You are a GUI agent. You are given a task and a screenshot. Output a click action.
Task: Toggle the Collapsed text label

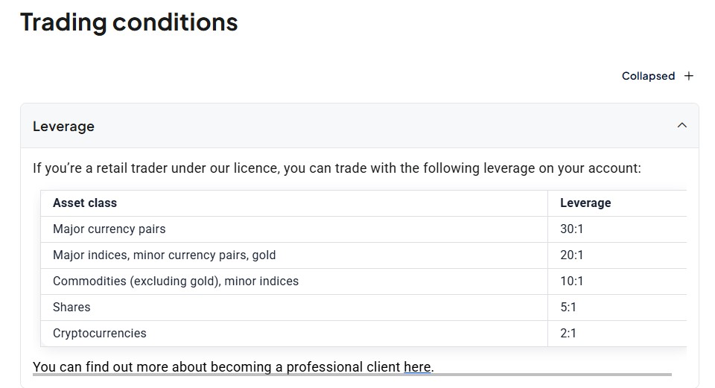(x=648, y=76)
